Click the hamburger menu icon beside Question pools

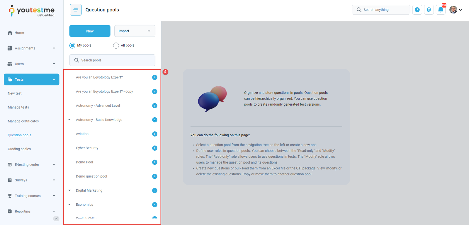click(x=76, y=10)
